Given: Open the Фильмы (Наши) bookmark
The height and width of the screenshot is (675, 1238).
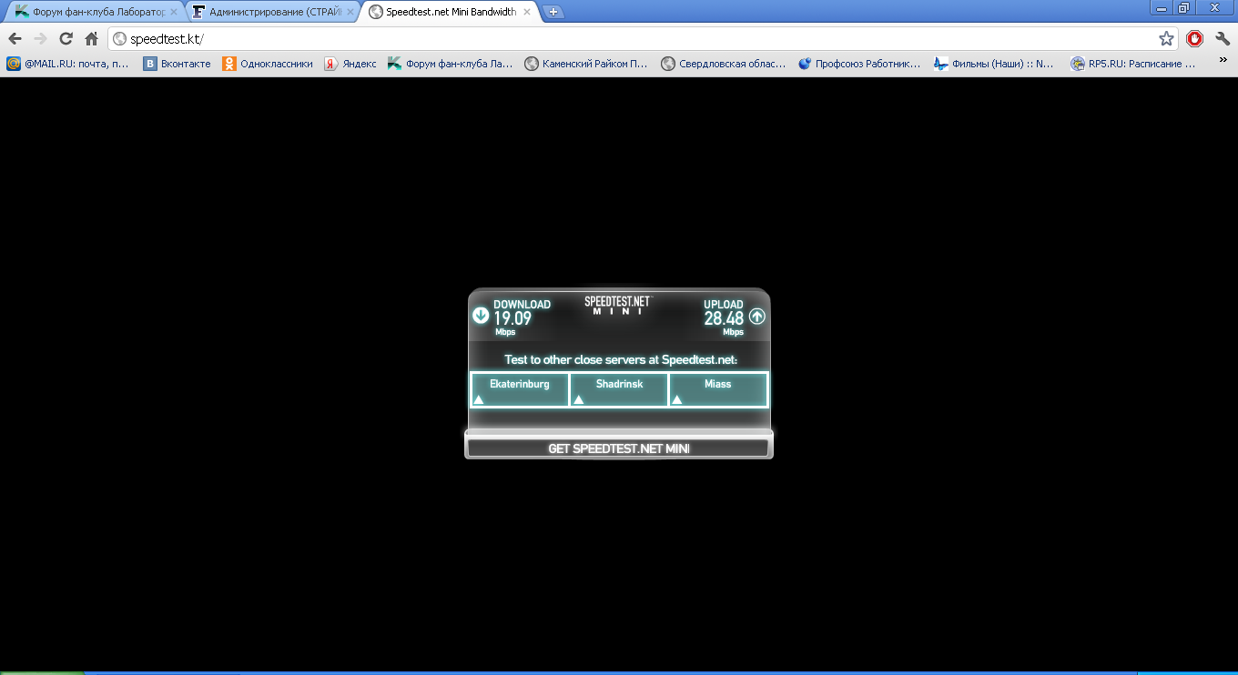Looking at the screenshot, I should 994,64.
